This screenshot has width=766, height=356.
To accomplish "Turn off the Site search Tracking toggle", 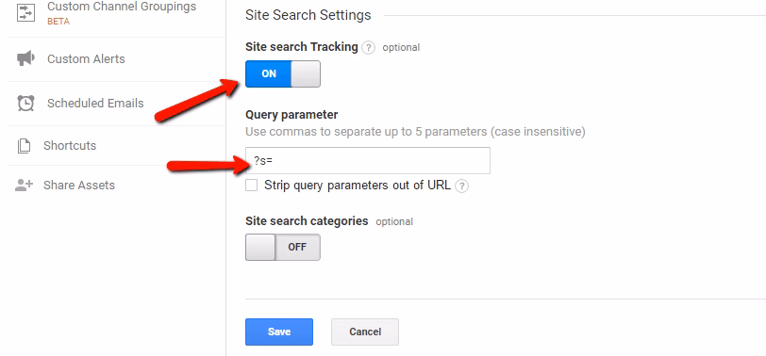I will (x=283, y=74).
